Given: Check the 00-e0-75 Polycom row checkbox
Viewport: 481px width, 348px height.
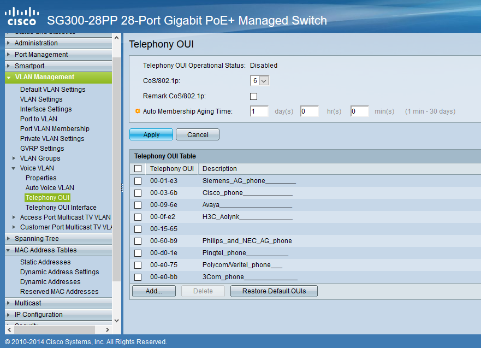Looking at the screenshot, I should point(138,265).
